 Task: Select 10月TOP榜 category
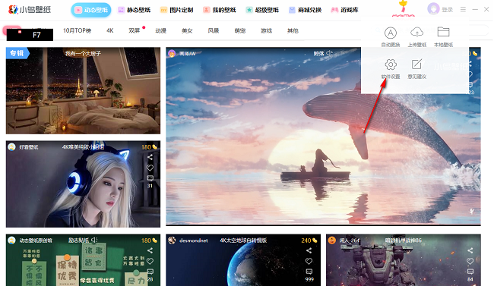coord(78,30)
